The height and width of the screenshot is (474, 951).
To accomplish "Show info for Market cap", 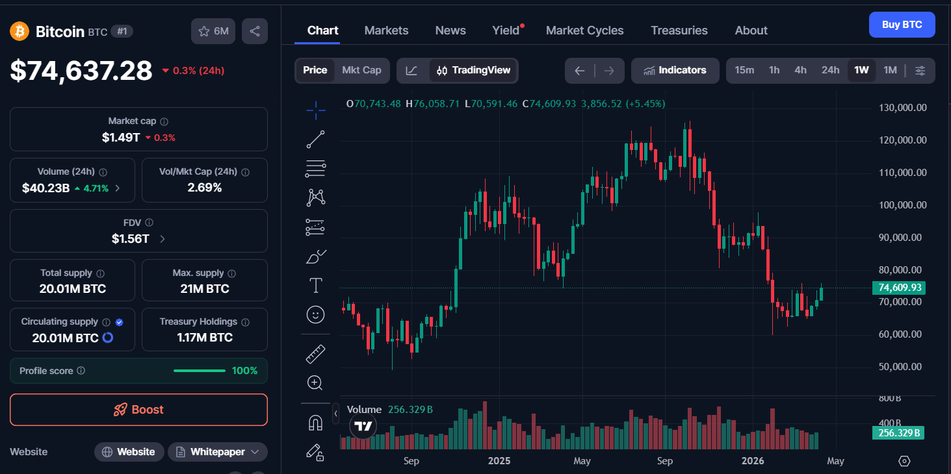I will [x=164, y=121].
